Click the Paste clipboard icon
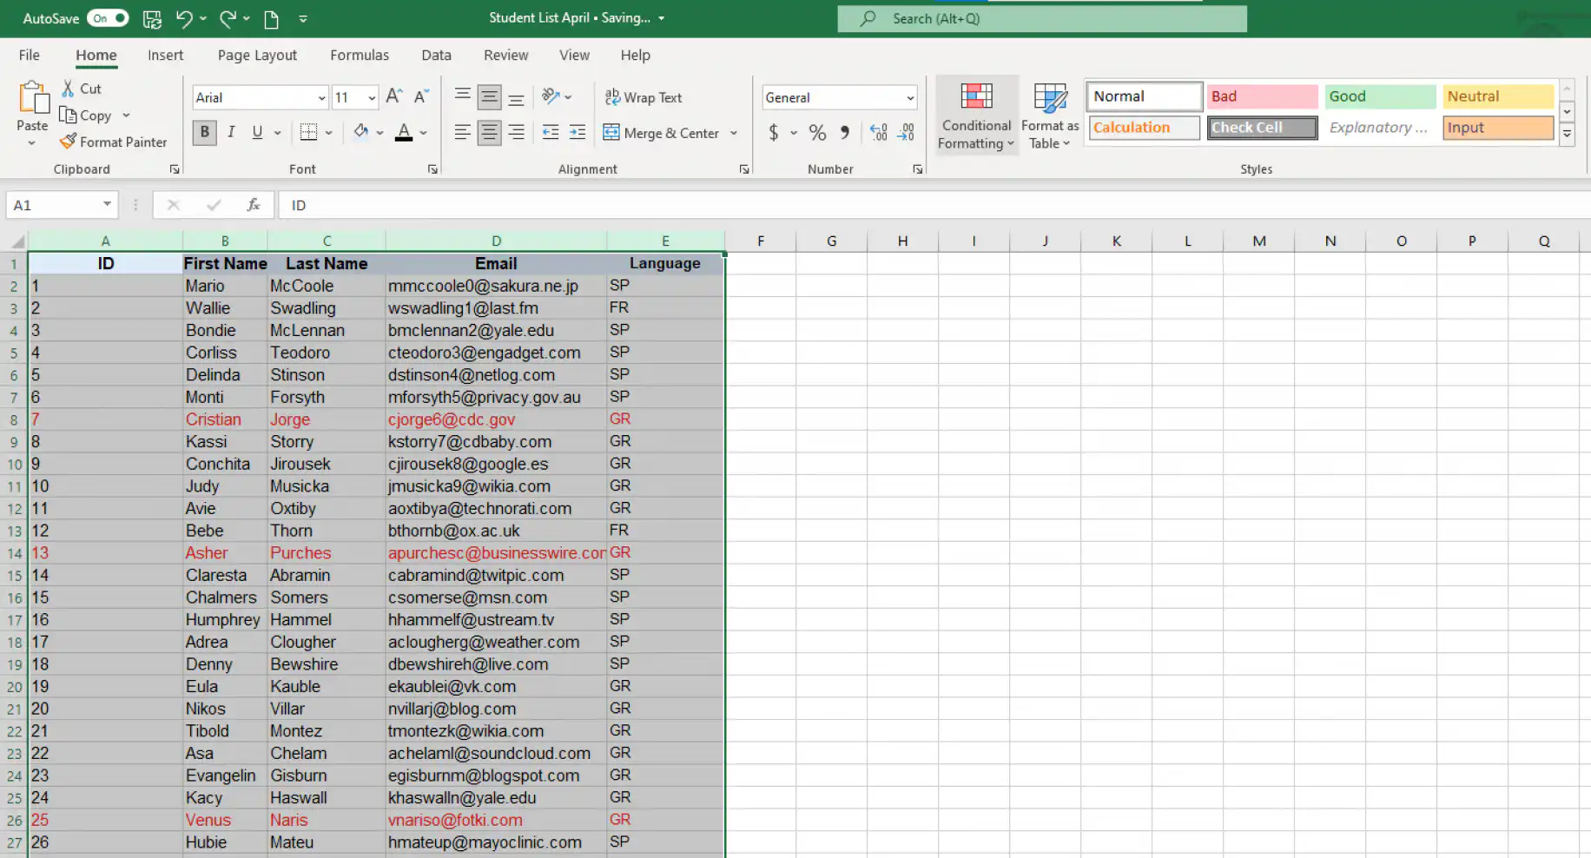This screenshot has height=858, width=1591. click(x=33, y=98)
